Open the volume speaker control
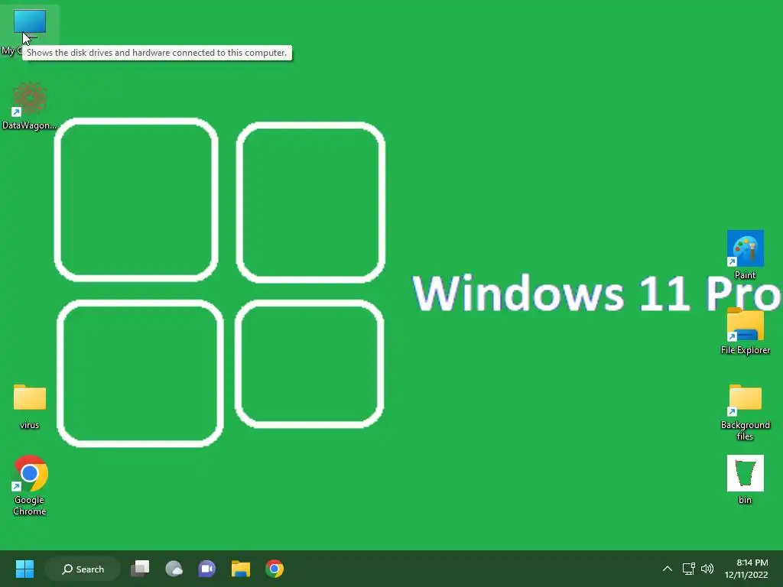This screenshot has width=783, height=587. (707, 569)
